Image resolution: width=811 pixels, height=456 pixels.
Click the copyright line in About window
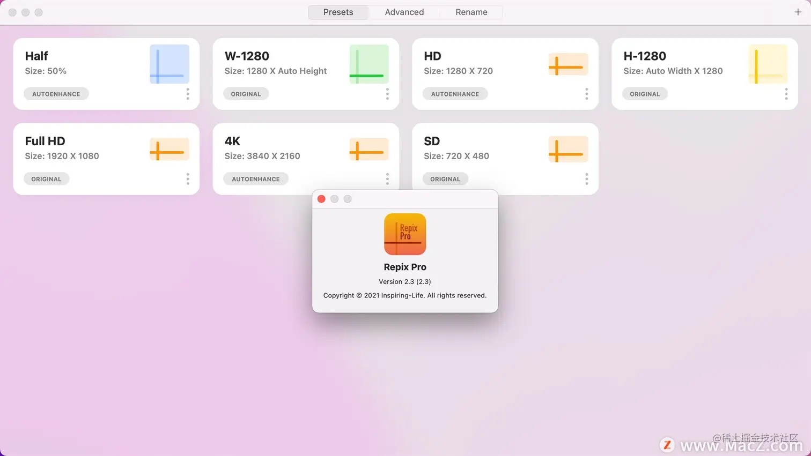[x=405, y=295]
